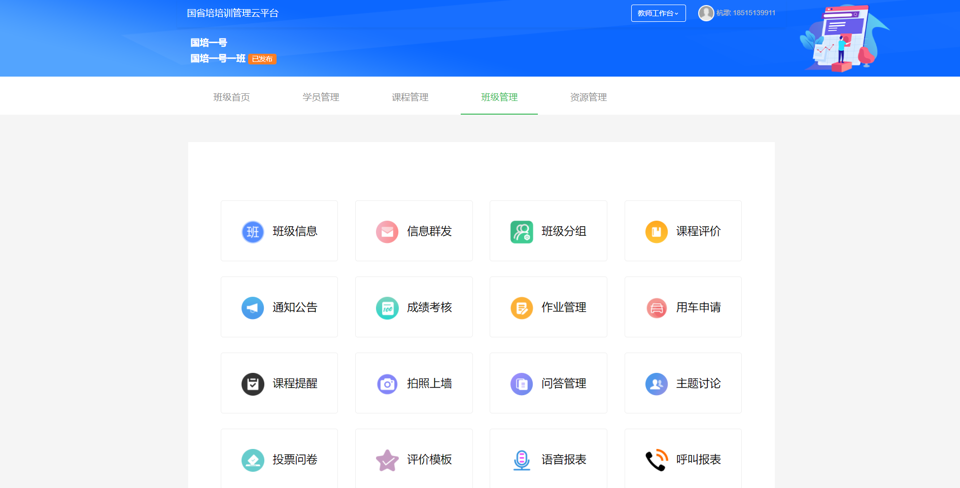Open the 呼叫报表 phone icon
960x488 pixels.
click(x=656, y=460)
